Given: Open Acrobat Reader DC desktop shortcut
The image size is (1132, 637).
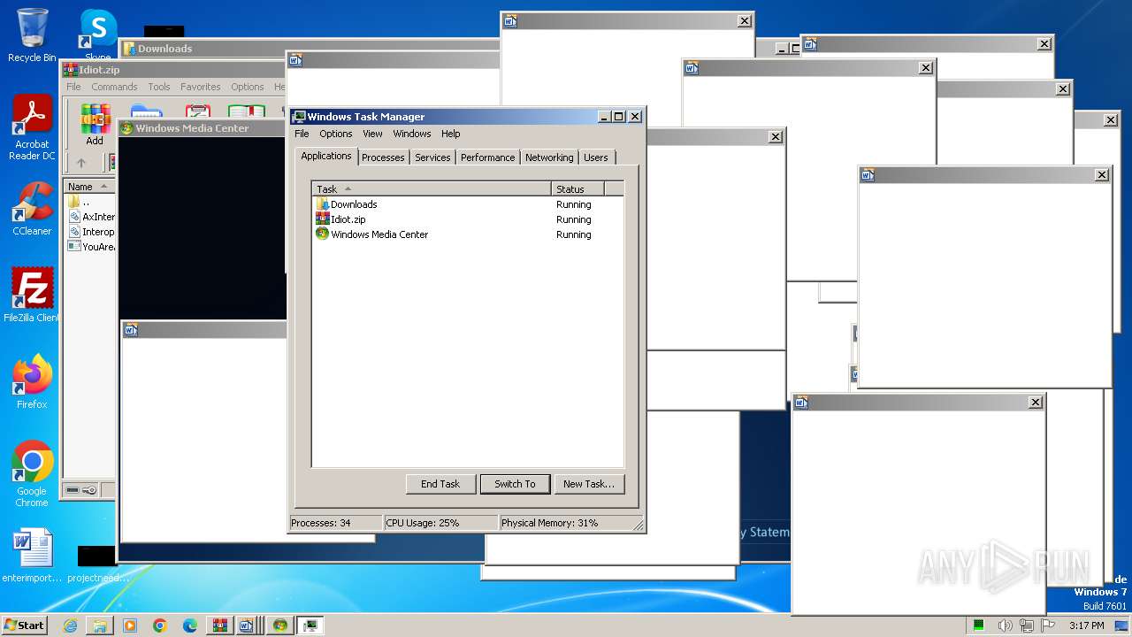Looking at the screenshot, I should pyautogui.click(x=32, y=128).
